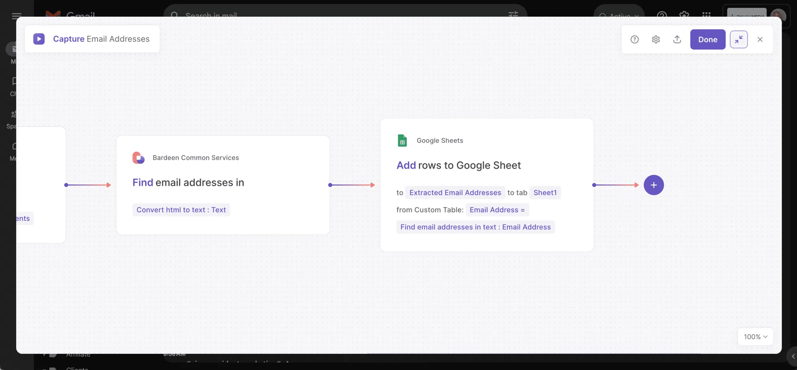This screenshot has height=370, width=797.
Task: Close the automation builder panel
Action: (760, 39)
